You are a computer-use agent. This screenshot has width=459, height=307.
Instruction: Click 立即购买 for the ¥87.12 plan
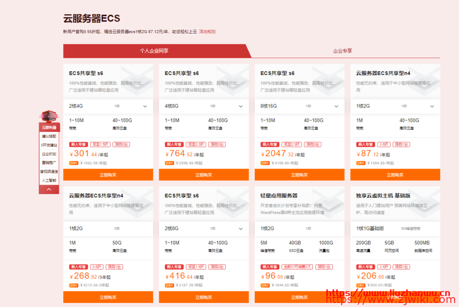[395, 175]
